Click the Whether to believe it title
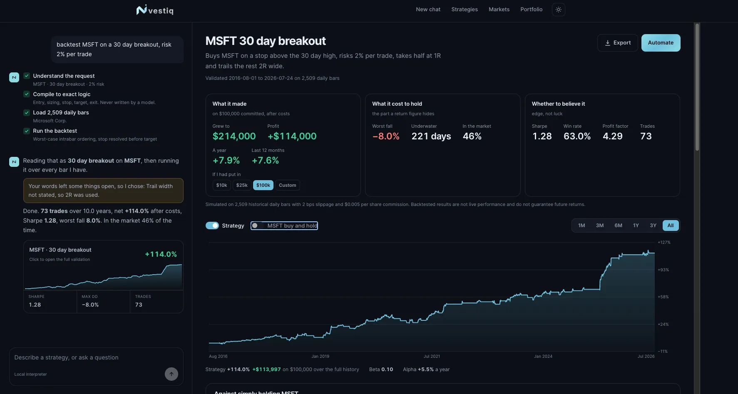This screenshot has width=738, height=394. pos(558,104)
